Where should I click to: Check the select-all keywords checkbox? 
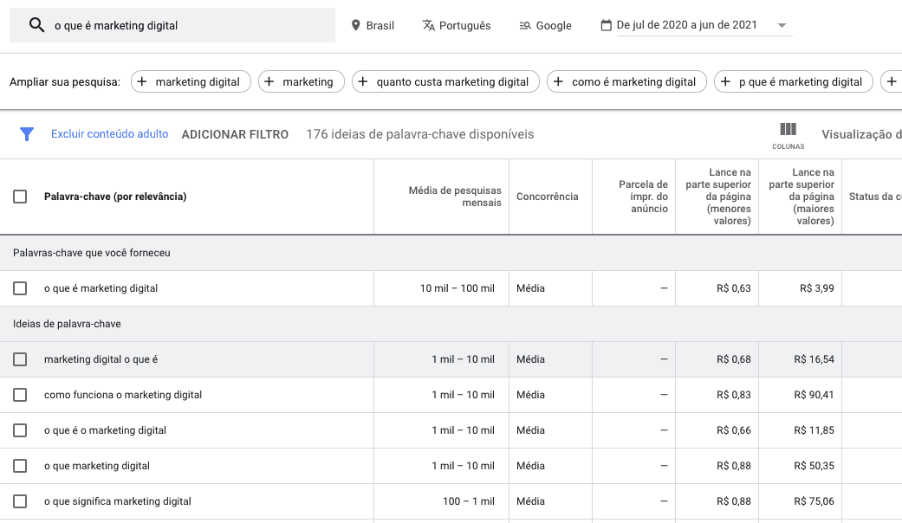click(x=20, y=197)
